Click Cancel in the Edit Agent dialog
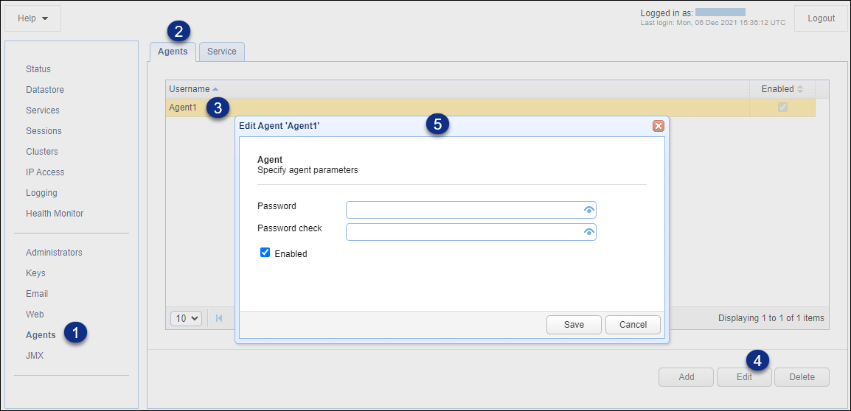 (633, 324)
